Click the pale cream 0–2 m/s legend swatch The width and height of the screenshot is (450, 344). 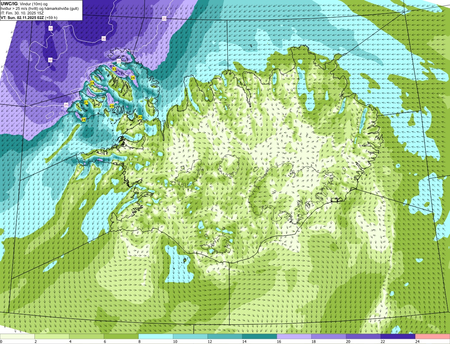18,336
